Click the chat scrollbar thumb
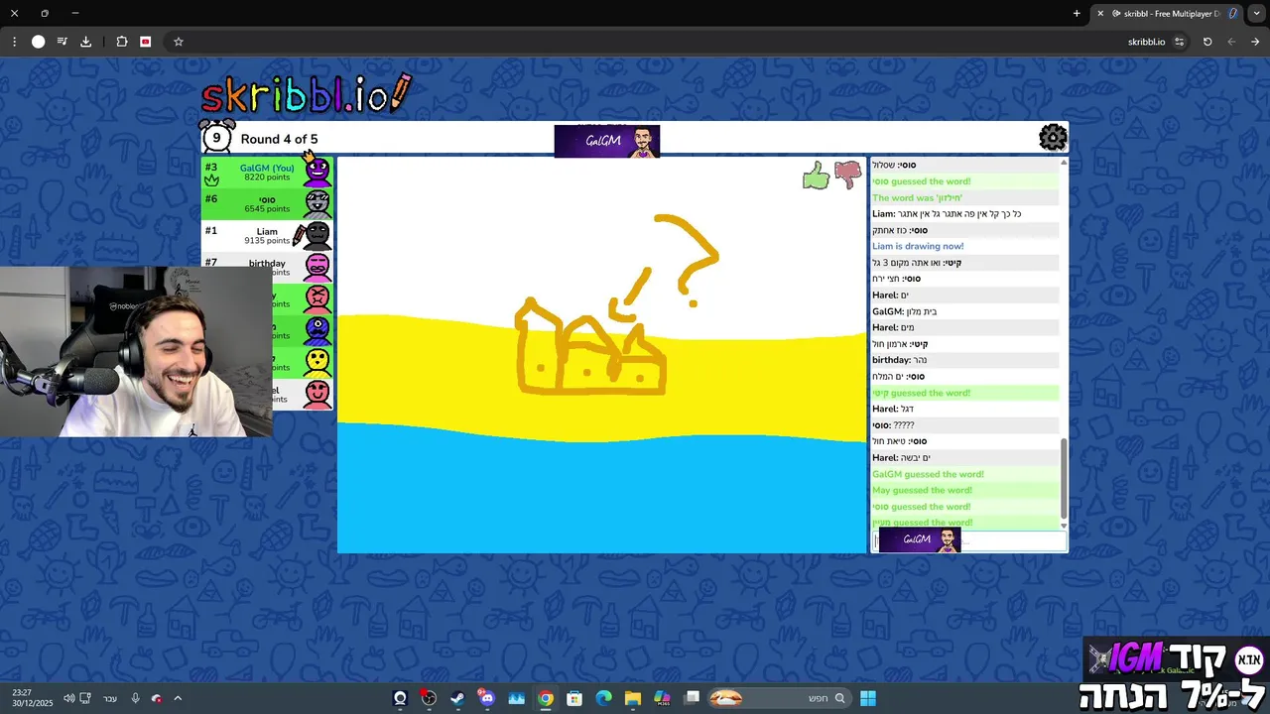 (1064, 478)
